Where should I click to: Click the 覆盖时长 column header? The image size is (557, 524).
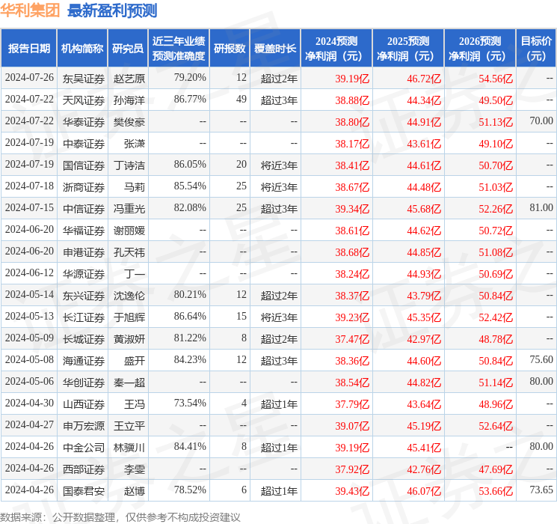coord(274,49)
